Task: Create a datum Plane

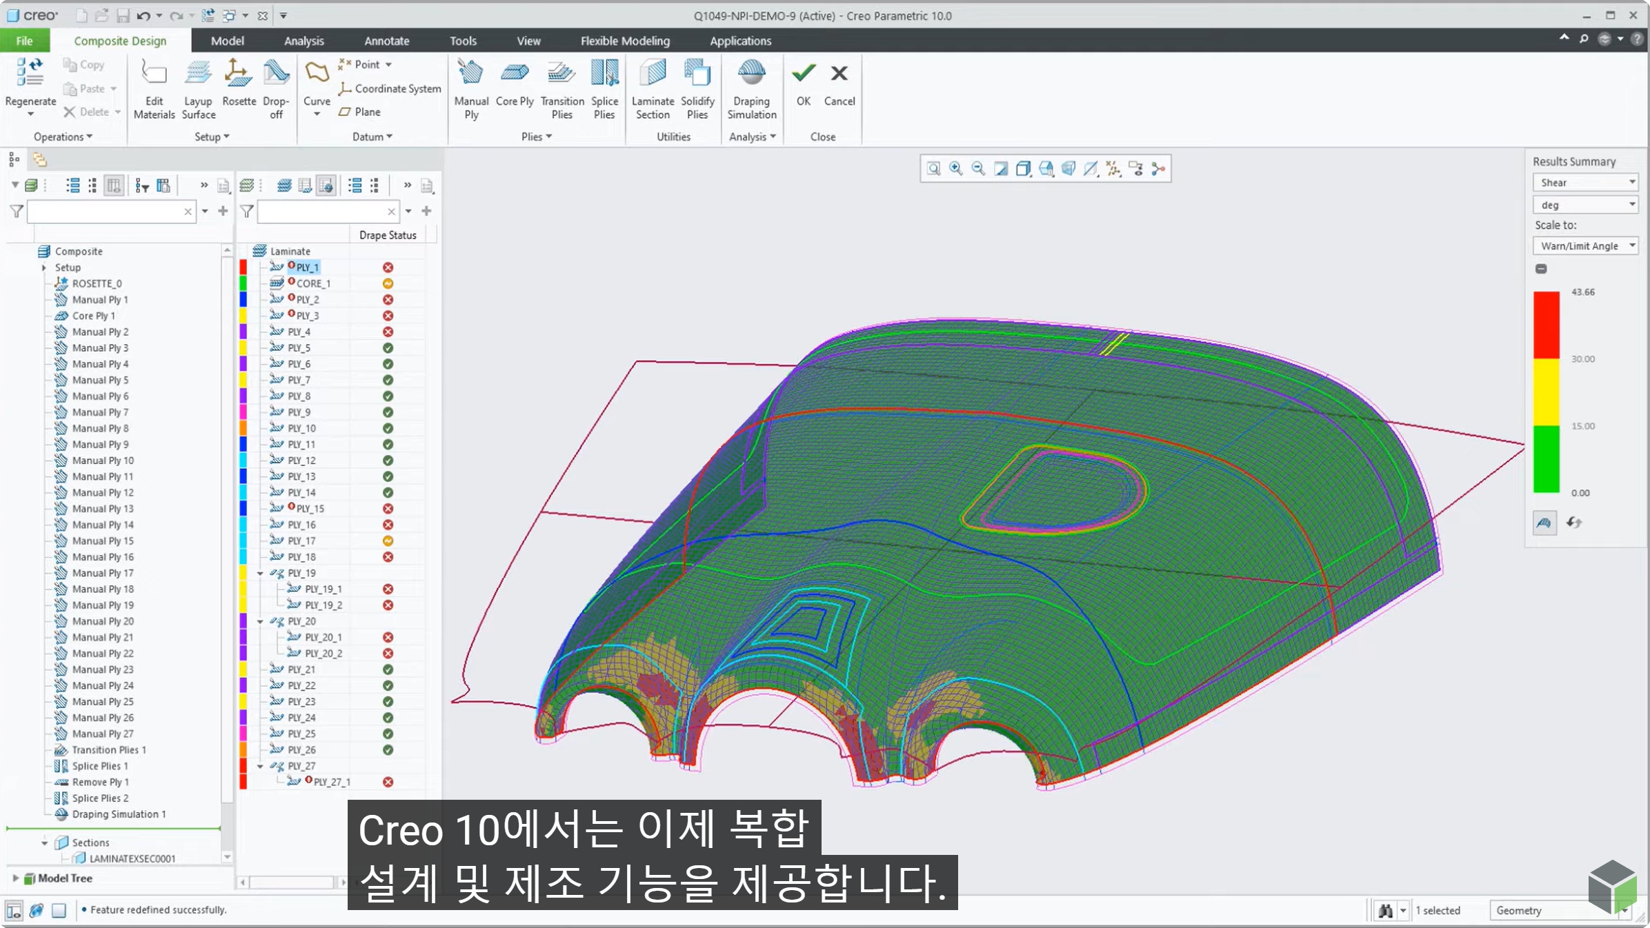Action: [x=360, y=112]
